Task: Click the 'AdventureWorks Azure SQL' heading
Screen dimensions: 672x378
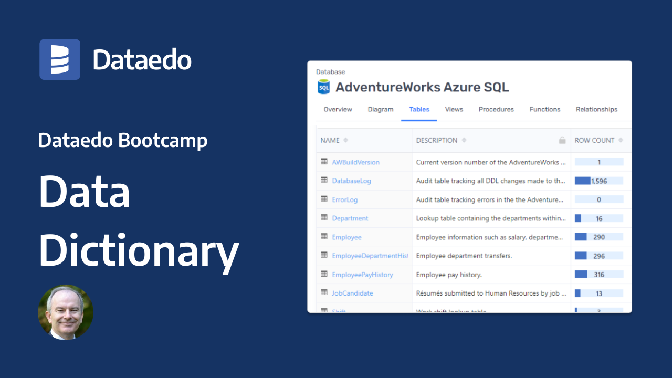Action: coord(422,87)
